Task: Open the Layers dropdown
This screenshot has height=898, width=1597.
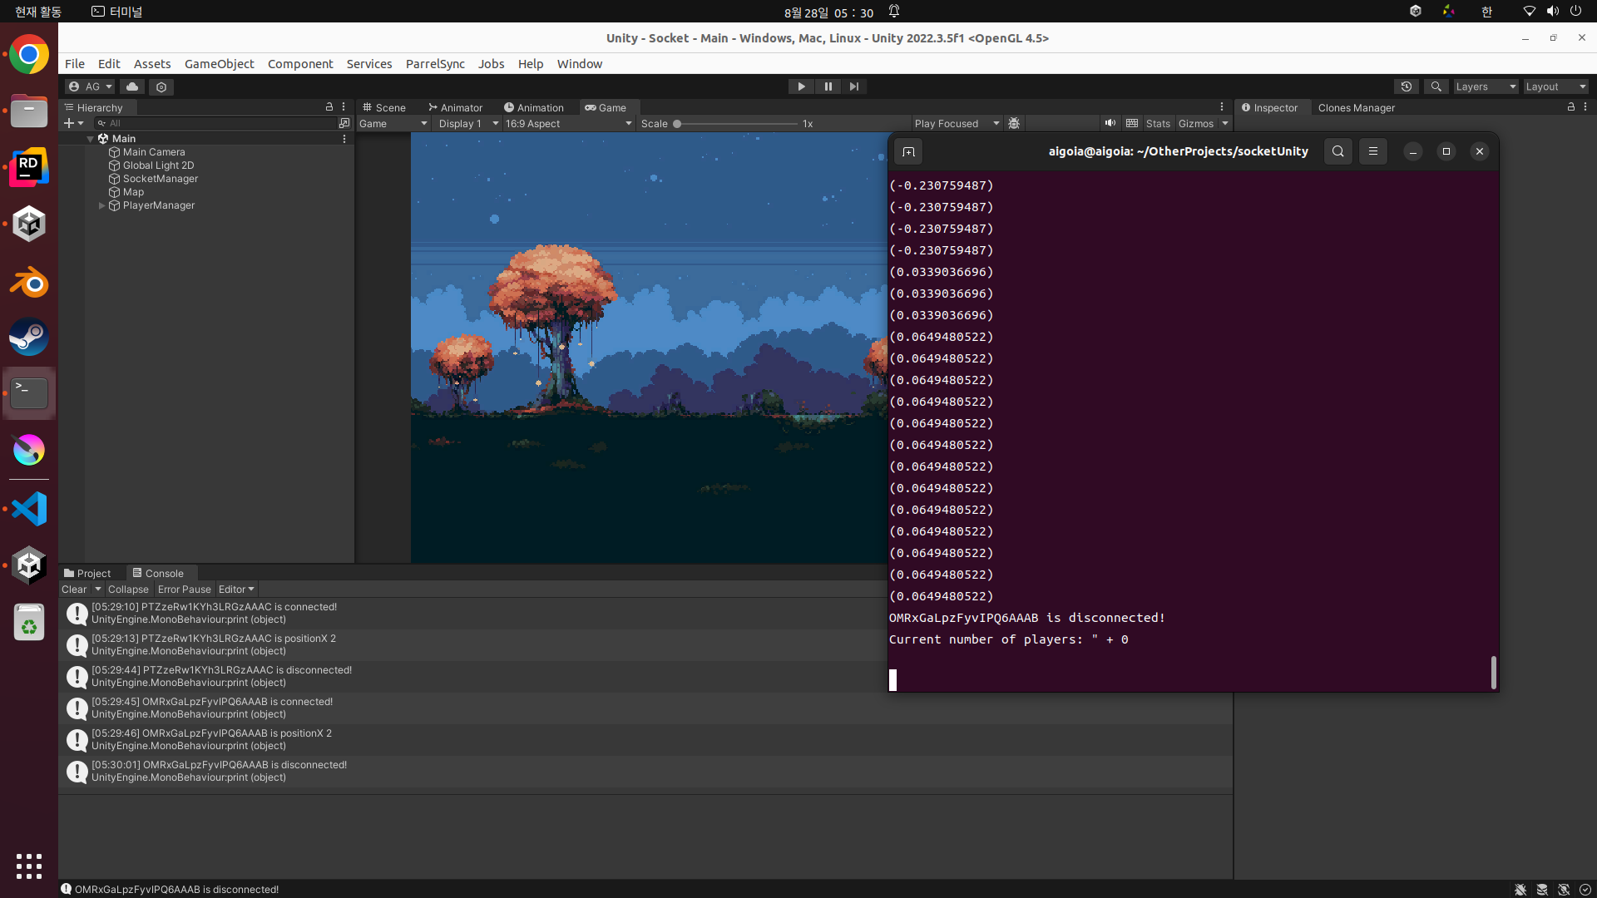Action: tap(1486, 86)
